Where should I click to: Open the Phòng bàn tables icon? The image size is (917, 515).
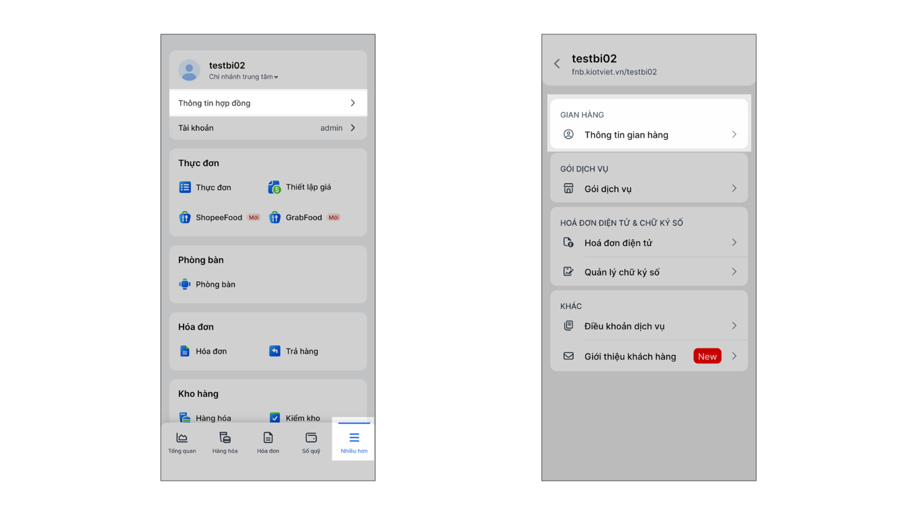185,284
